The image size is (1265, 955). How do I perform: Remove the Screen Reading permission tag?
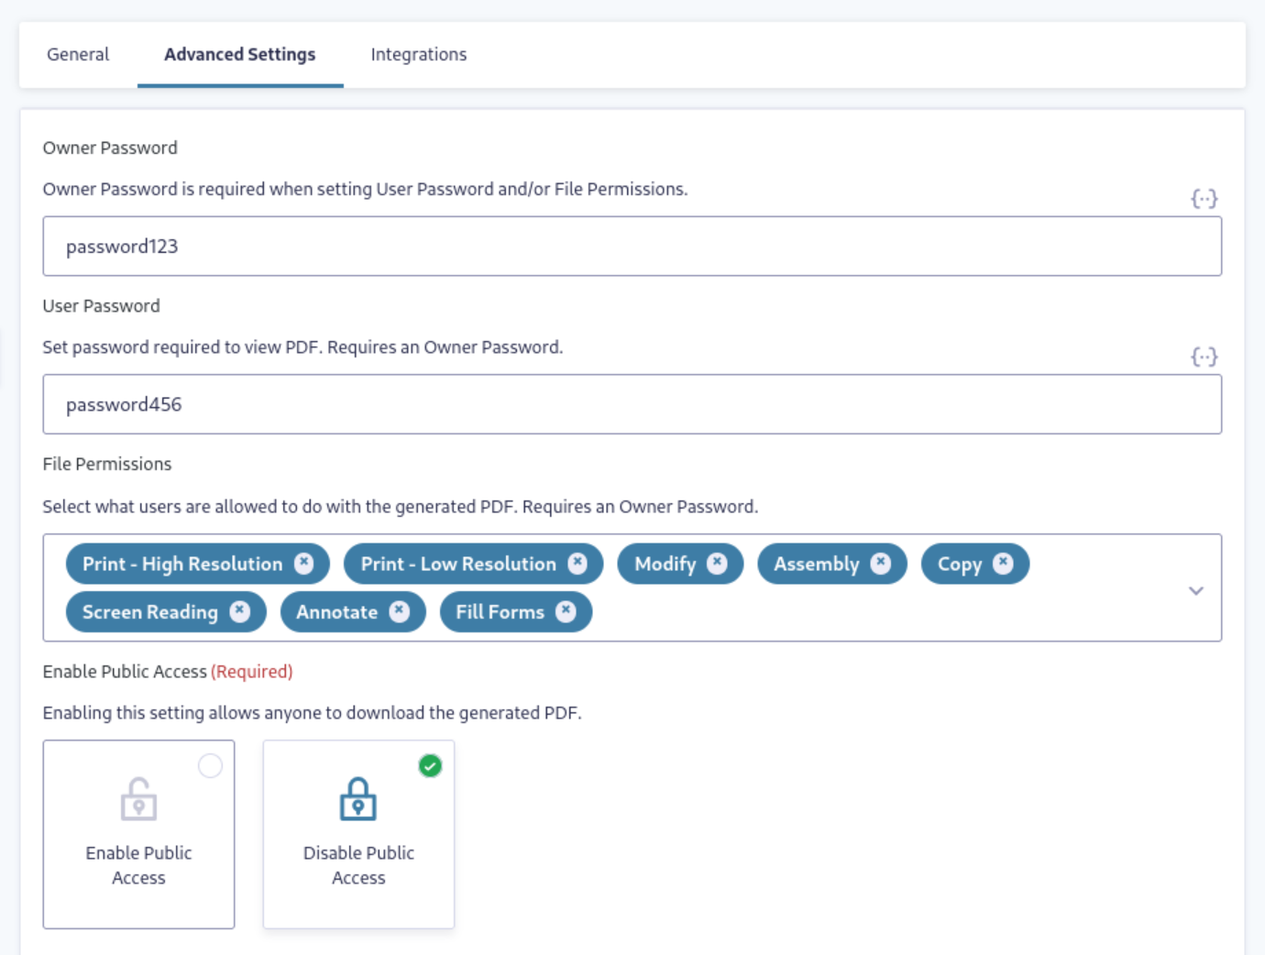pyautogui.click(x=239, y=611)
